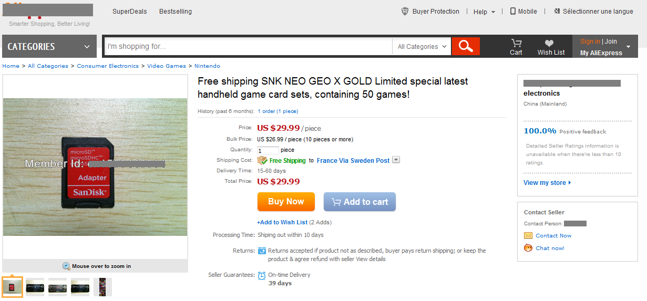Screen dimensions: 647x301
Task: Click the Quantity input field
Action: pos(268,150)
